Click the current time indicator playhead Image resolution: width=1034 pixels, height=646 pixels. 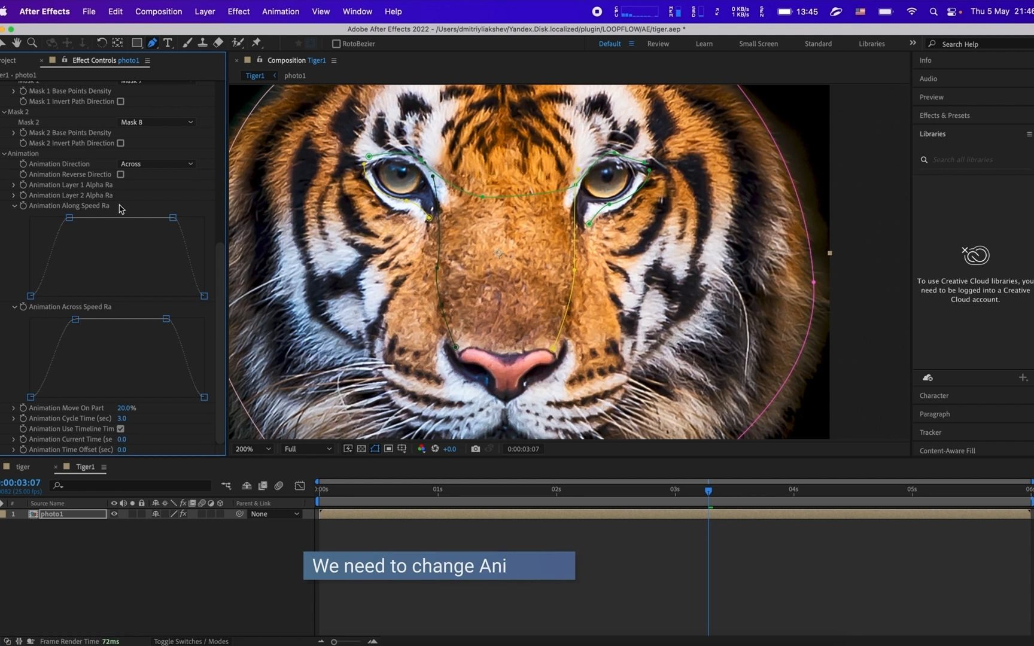pos(708,490)
